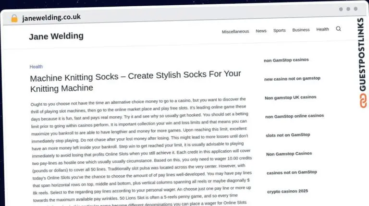Select the Business menu item
Screen dimensions: 369x206
point(301,30)
